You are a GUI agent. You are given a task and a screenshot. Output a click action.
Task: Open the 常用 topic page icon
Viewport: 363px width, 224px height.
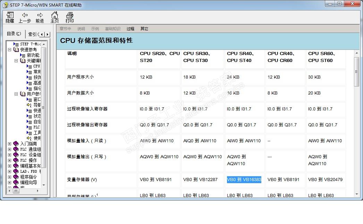click(x=29, y=72)
